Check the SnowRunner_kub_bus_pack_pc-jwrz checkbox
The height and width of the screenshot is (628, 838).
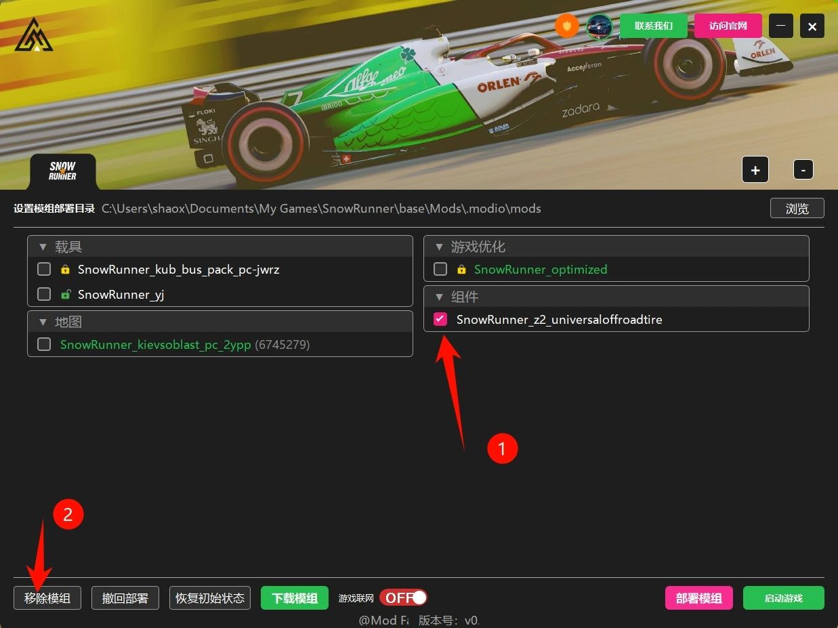coord(44,270)
